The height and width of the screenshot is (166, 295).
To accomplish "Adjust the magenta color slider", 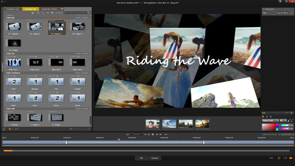I will point(286,129).
